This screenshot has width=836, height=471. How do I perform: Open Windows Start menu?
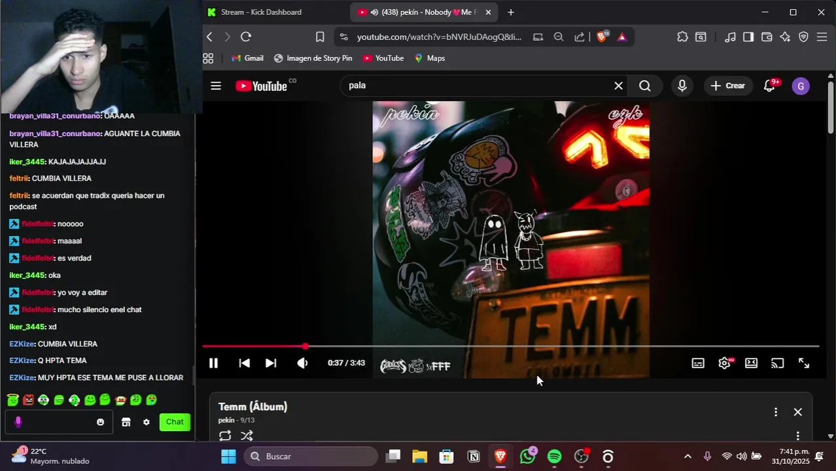[x=228, y=457]
